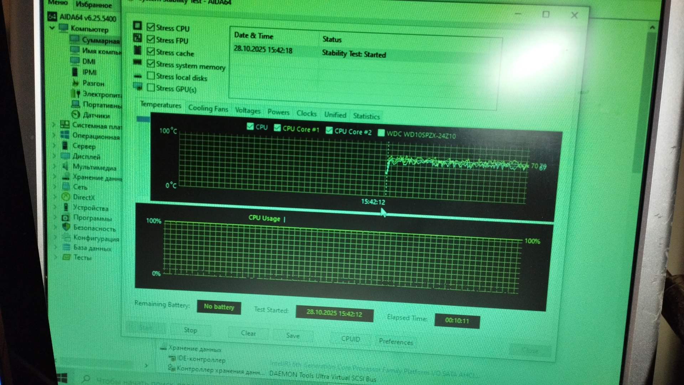Screen dimensions: 684x385
Task: Click the Разгон overclock flame icon
Action: [x=76, y=83]
